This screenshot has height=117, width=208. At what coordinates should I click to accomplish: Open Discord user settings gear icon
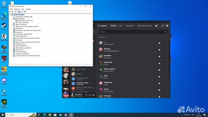pos(94,95)
